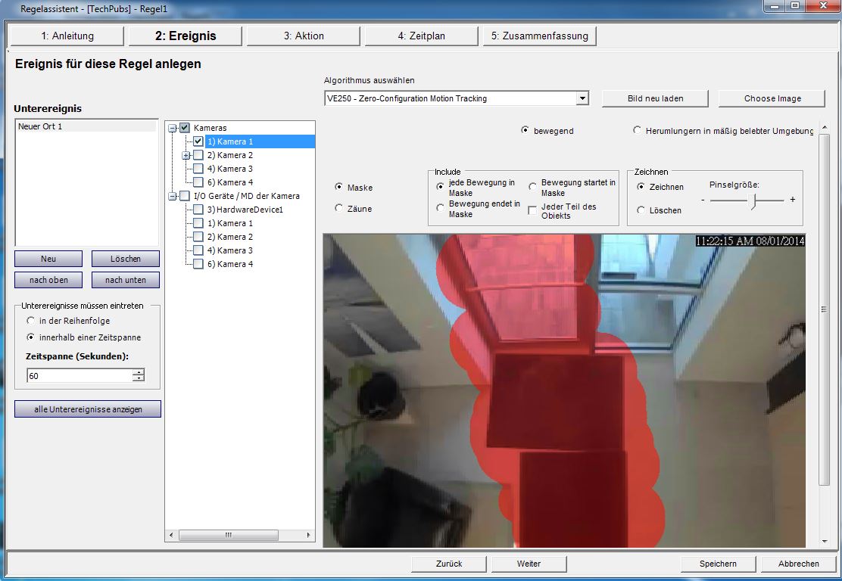Click the camera tree's left scroll arrow

171,535
